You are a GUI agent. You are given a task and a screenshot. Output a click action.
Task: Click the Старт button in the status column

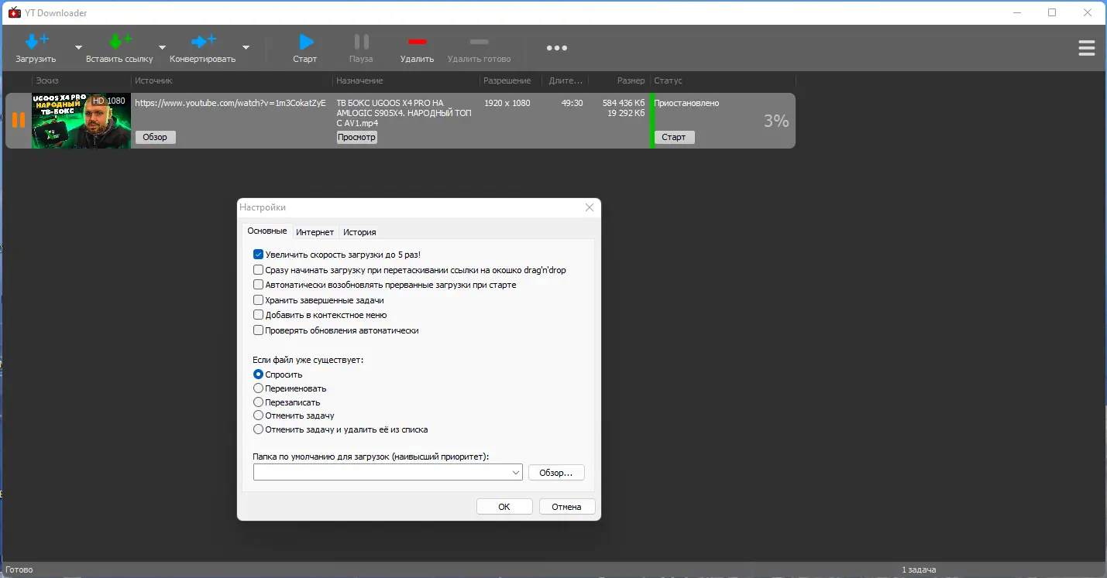coord(674,137)
